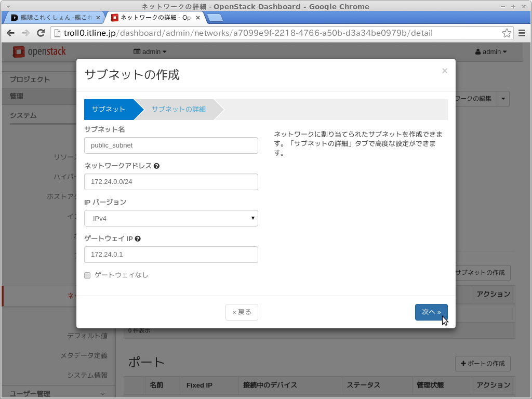Select the first subnet step tab
This screenshot has width=532, height=399.
tap(109, 110)
